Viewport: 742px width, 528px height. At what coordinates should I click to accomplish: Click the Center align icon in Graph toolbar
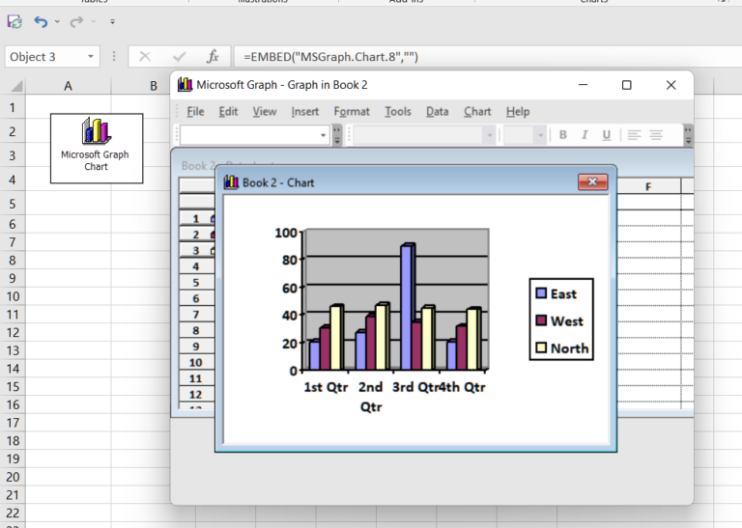[x=656, y=135]
